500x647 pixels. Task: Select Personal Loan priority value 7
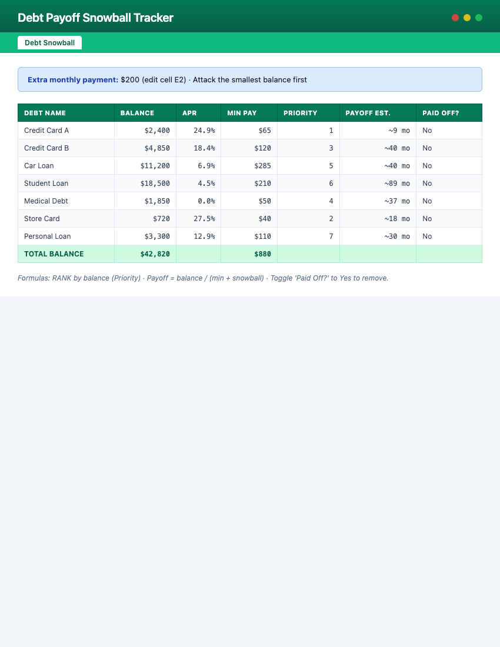tap(308, 236)
